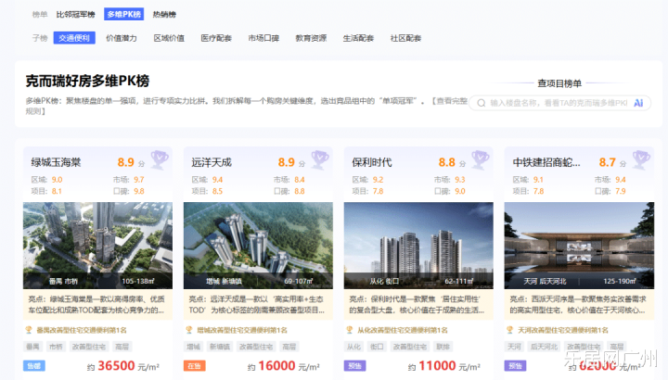Click small award icon under 绿城玉海棠 description

pyautogui.click(x=30, y=330)
